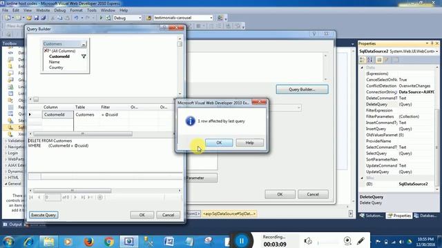Viewport: 442px width, 248px height.
Task: Open the Tools menu
Action: coord(92,10)
